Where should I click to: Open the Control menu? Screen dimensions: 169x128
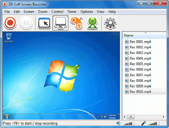pos(57,12)
